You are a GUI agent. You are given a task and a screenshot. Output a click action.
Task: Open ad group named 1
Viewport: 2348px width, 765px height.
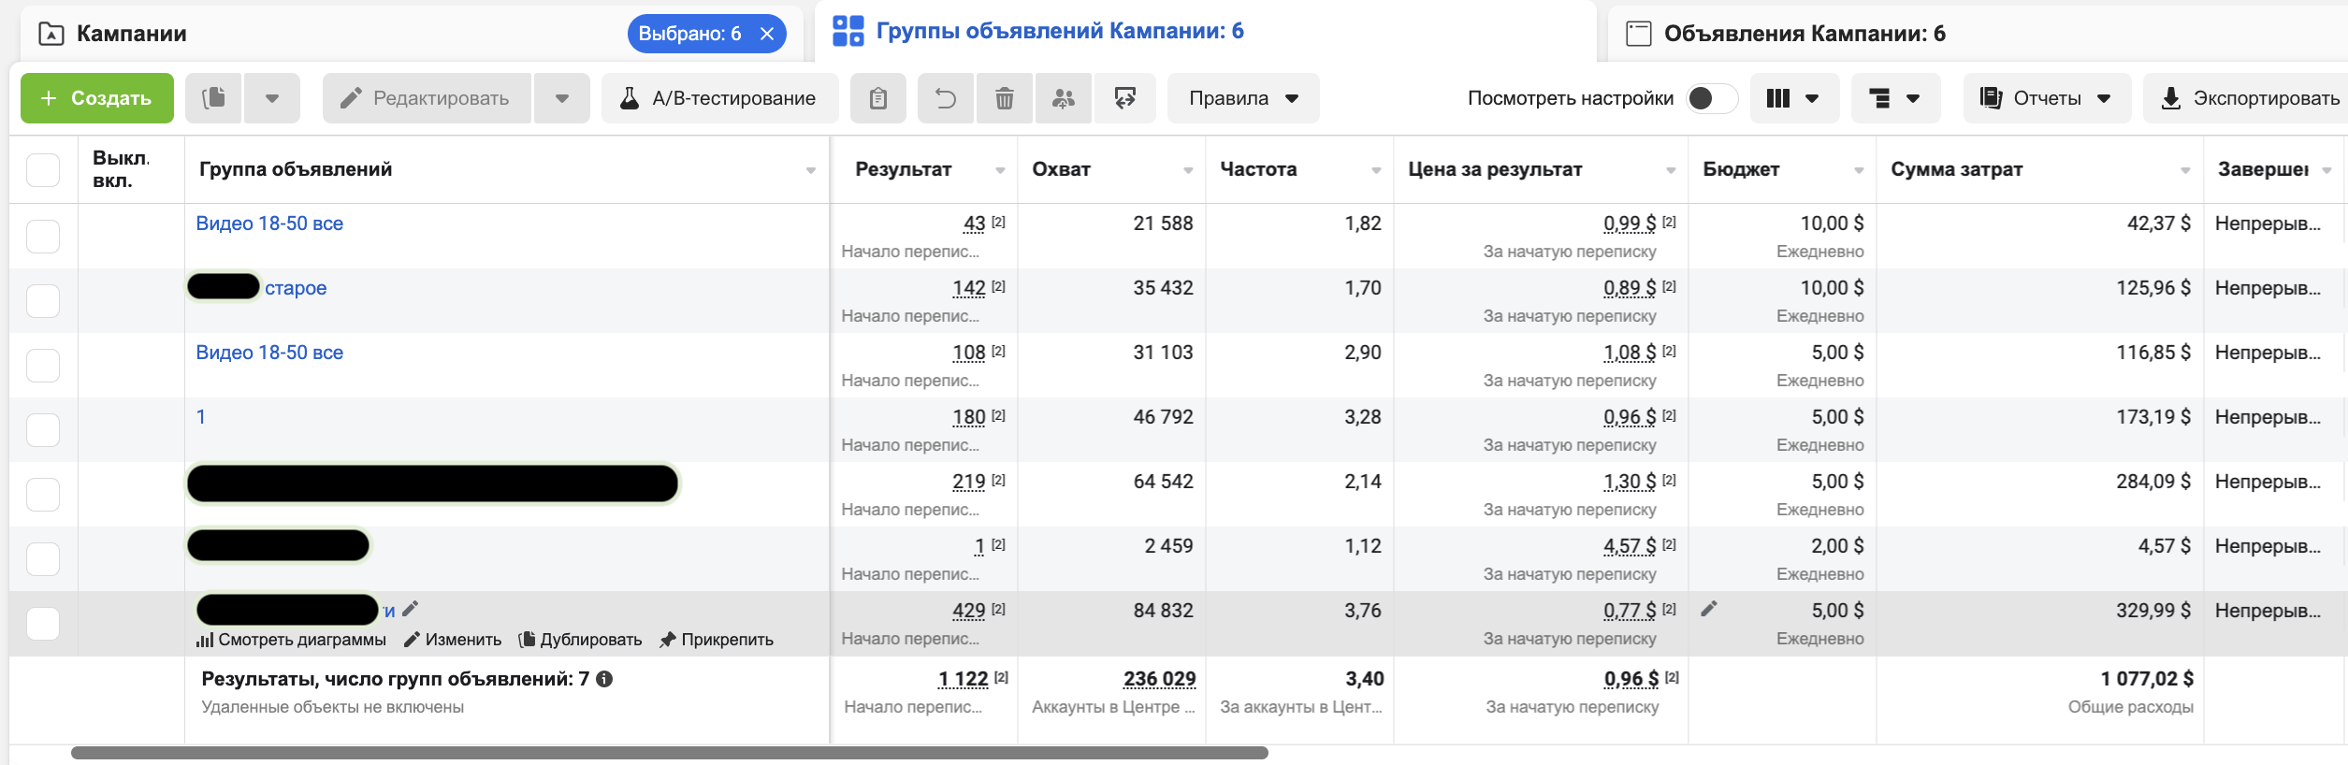(x=201, y=417)
